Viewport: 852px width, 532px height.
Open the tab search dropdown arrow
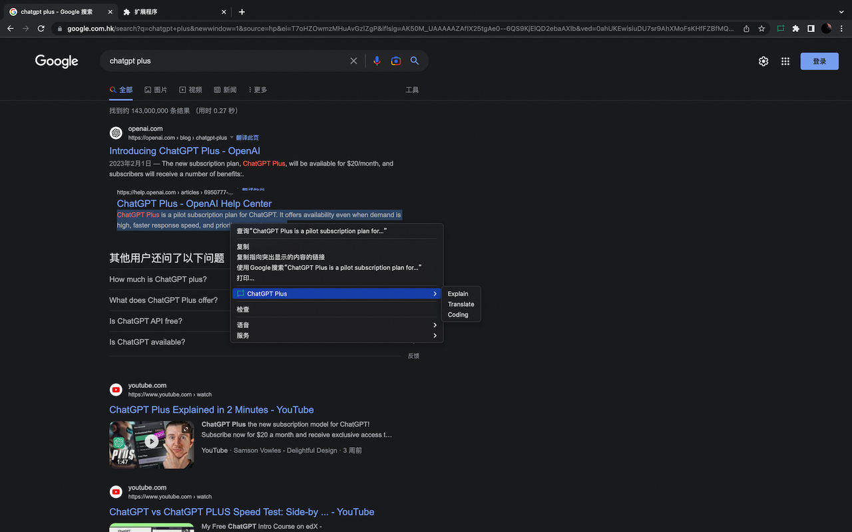(x=841, y=12)
